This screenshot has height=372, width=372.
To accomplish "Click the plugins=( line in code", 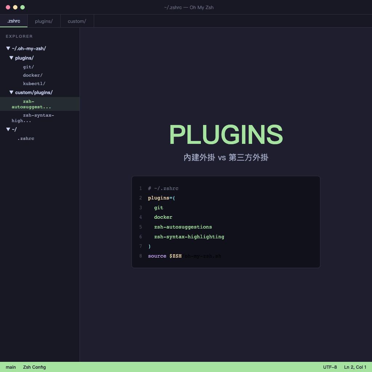I will click(x=162, y=198).
